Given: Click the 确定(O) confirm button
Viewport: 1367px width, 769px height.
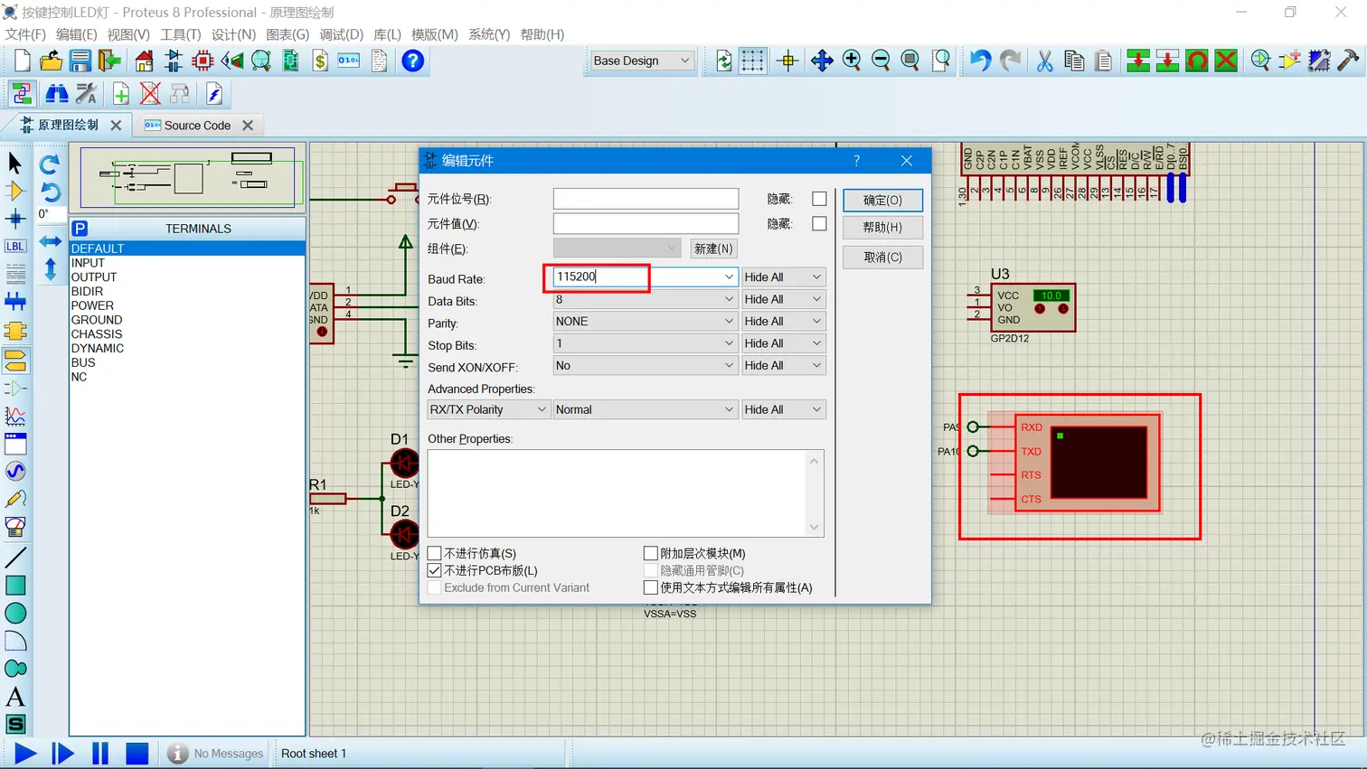Looking at the screenshot, I should 882,200.
